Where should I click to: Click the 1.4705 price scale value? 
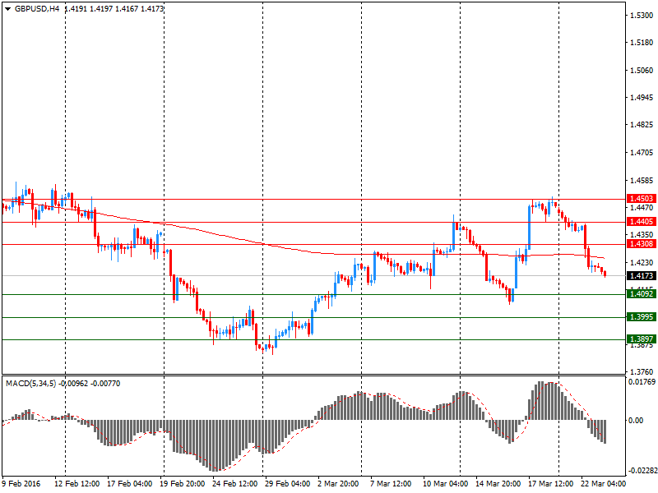pyautogui.click(x=642, y=153)
